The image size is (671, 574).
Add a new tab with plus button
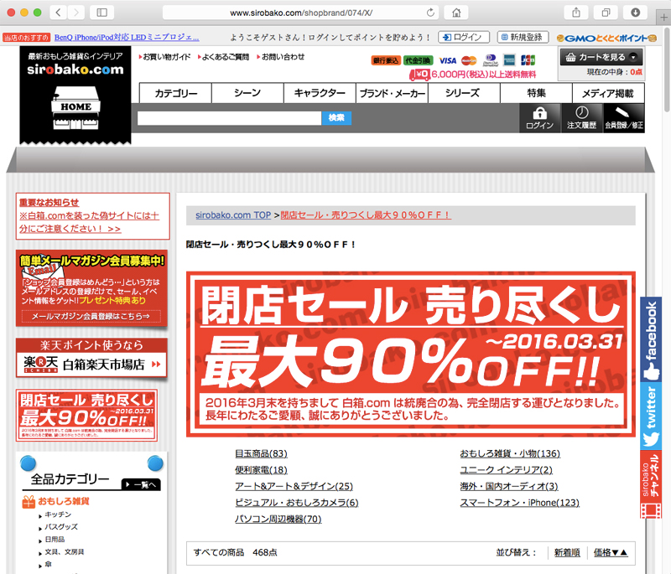pyautogui.click(x=663, y=18)
